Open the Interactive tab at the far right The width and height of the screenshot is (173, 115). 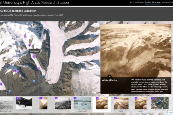click(167, 3)
